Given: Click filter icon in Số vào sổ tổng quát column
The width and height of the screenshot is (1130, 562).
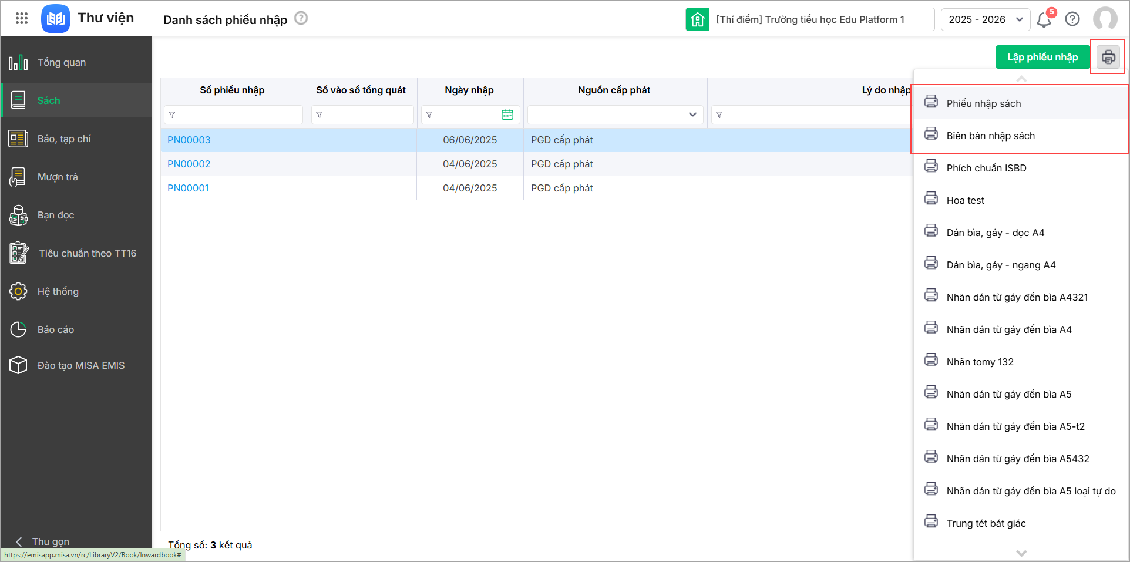Looking at the screenshot, I should coord(320,115).
